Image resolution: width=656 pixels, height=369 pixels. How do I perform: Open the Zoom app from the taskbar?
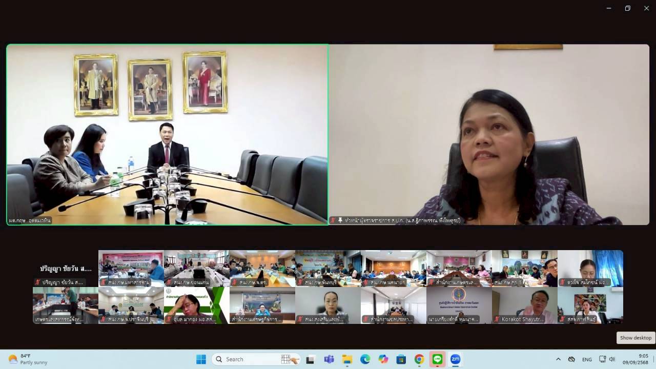click(455, 359)
